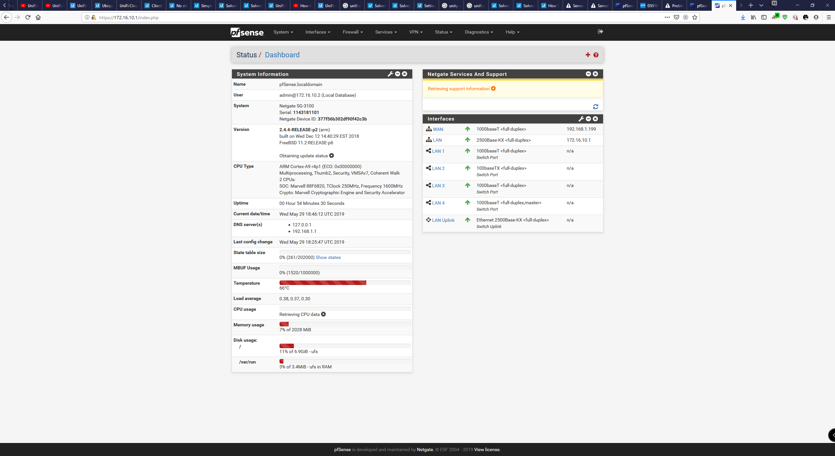The height and width of the screenshot is (456, 835).
Task: Collapse the Interfaces widget
Action: 588,119
